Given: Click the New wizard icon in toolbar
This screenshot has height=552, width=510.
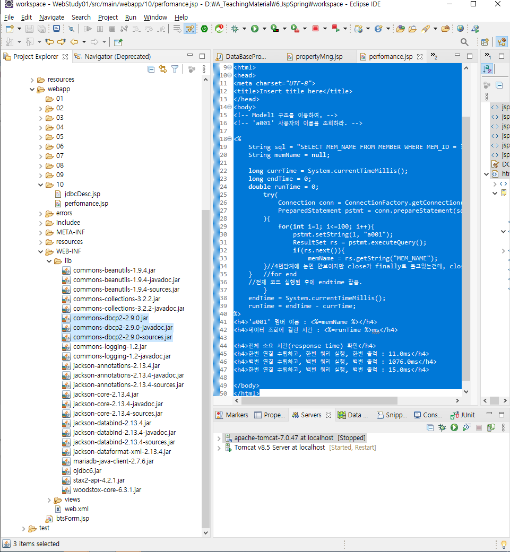Looking at the screenshot, I should (10, 29).
